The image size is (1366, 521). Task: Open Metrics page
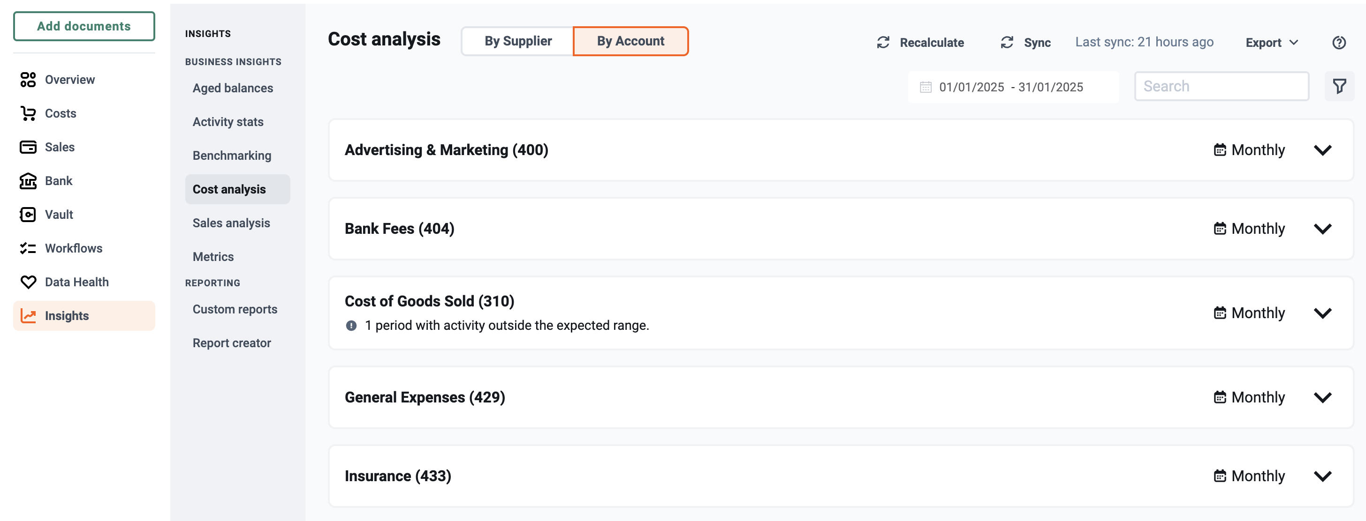pyautogui.click(x=213, y=257)
